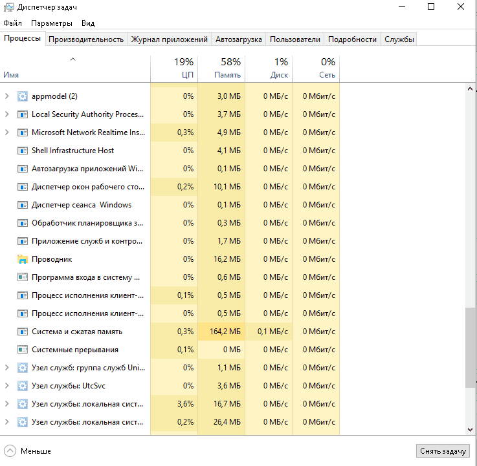Click the vertical scrollbar thumb
The image size is (477, 466).
click(470, 348)
